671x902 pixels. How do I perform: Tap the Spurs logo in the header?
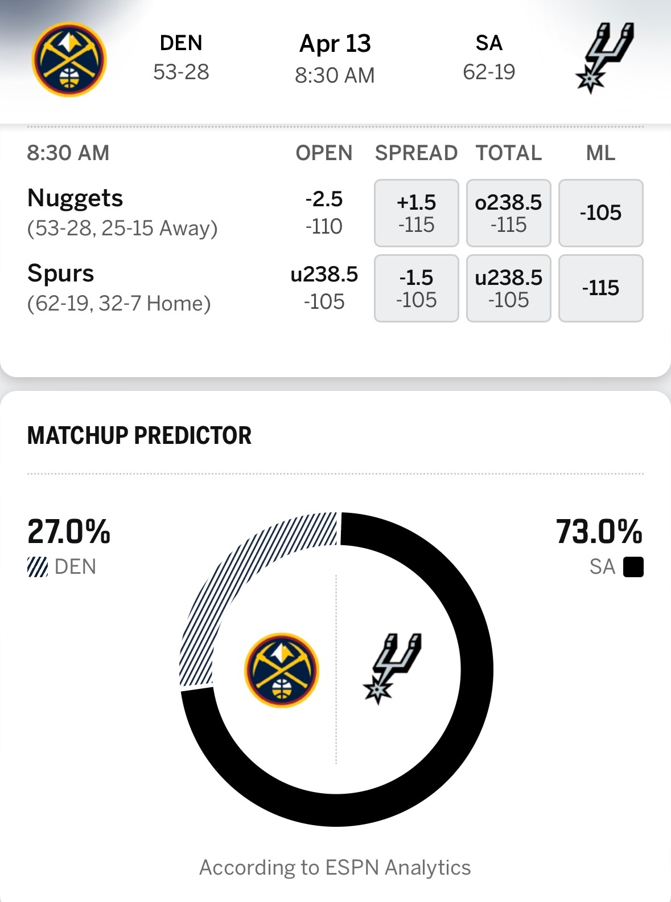point(604,58)
